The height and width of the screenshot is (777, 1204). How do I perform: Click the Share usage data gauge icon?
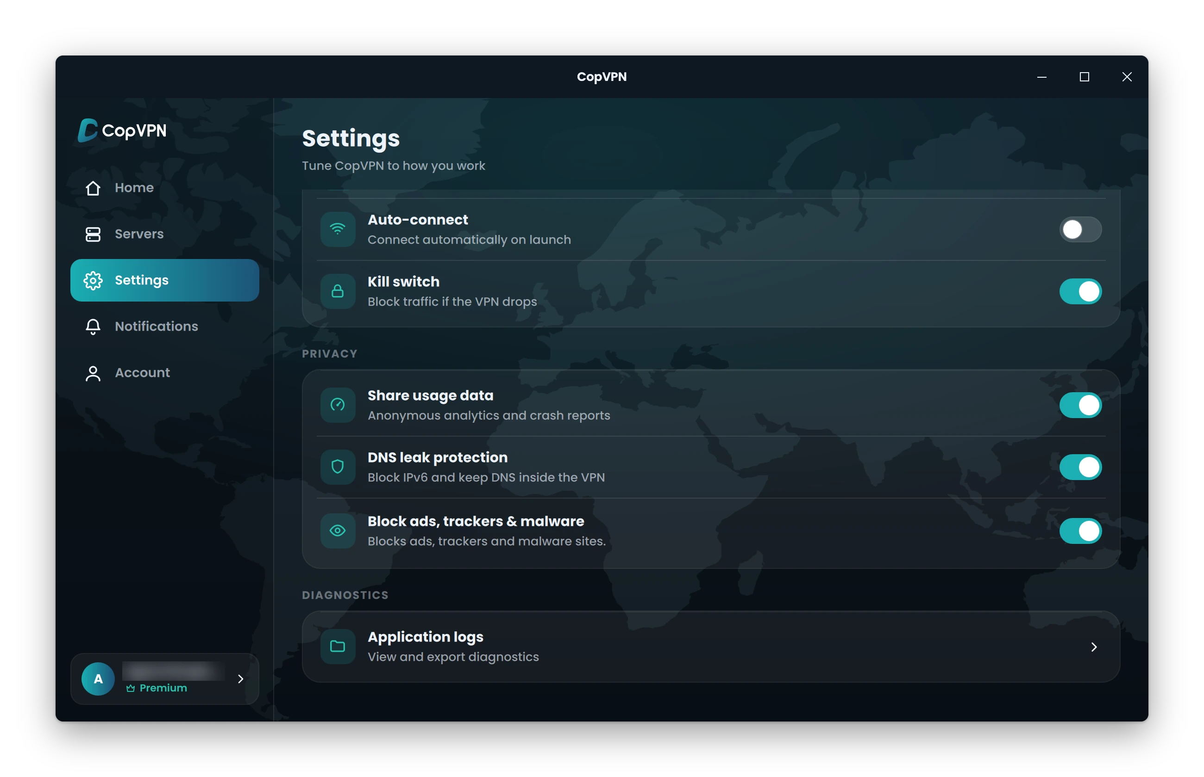point(338,405)
